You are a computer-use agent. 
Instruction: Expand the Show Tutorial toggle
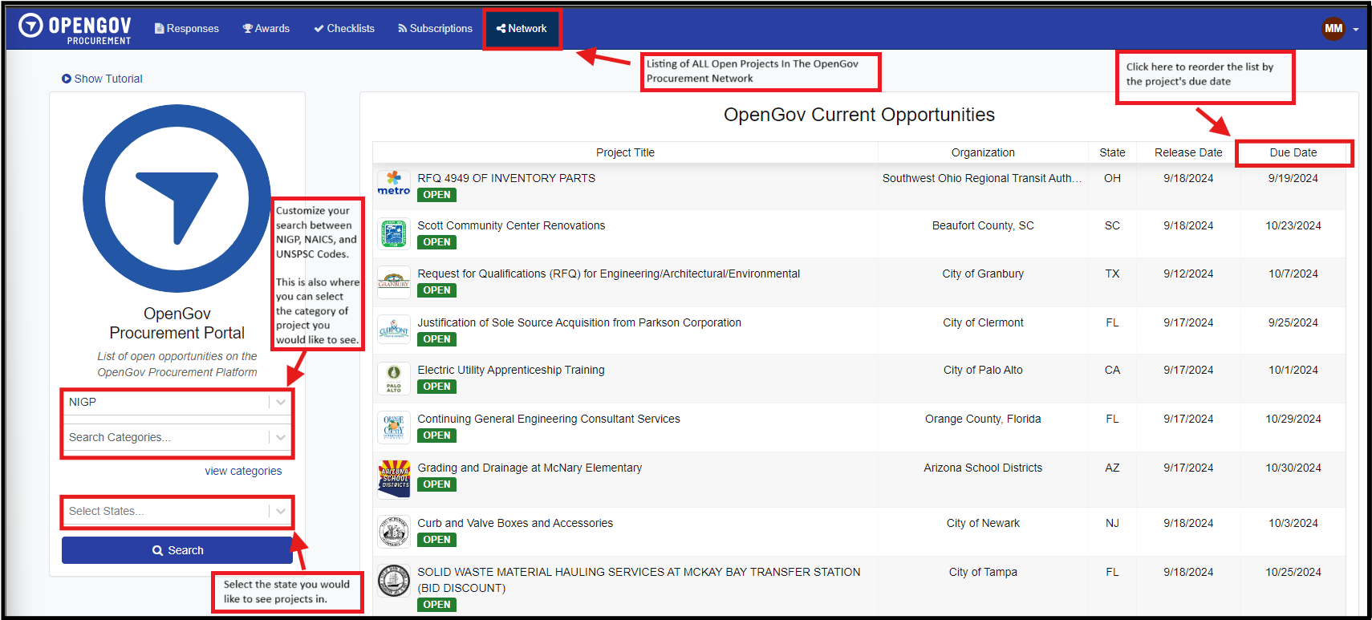pos(102,79)
